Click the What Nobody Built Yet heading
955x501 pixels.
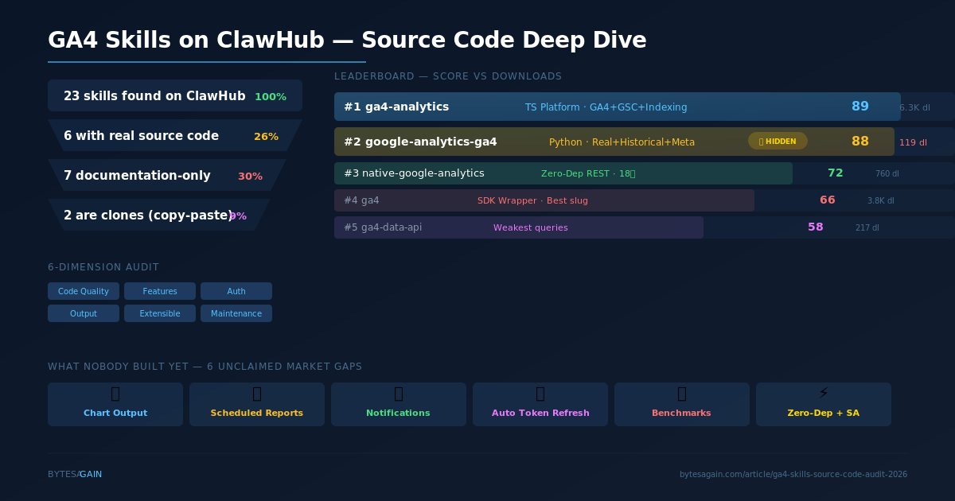pos(205,367)
